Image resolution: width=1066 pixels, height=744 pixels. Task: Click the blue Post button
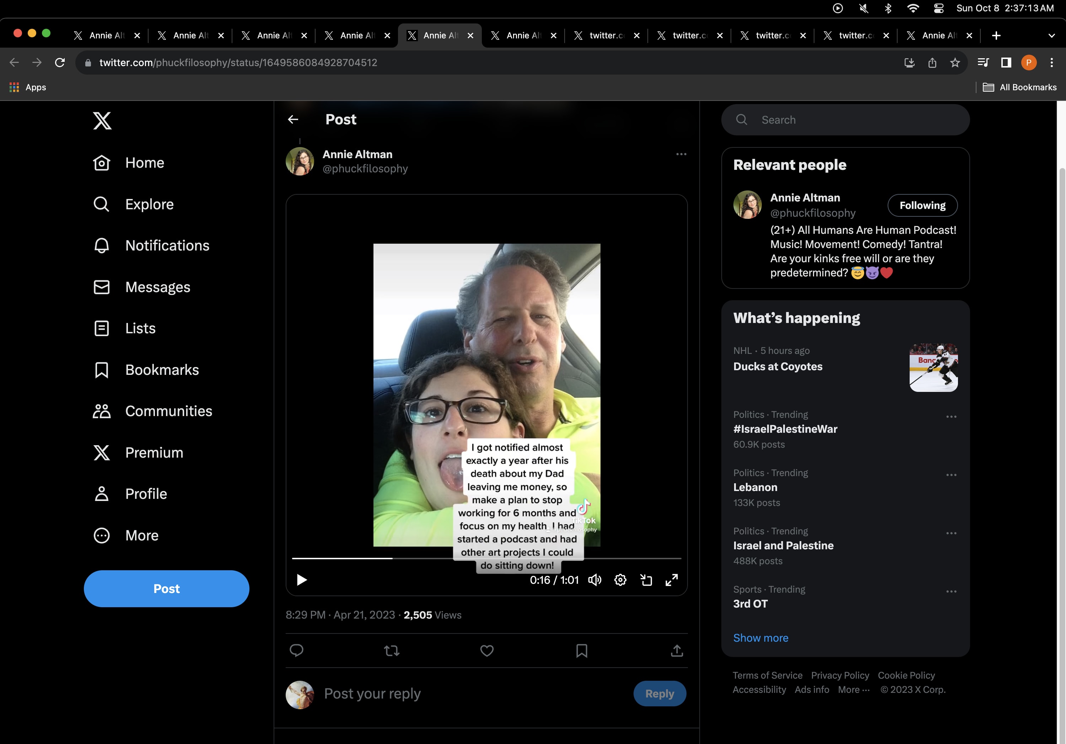(x=166, y=588)
